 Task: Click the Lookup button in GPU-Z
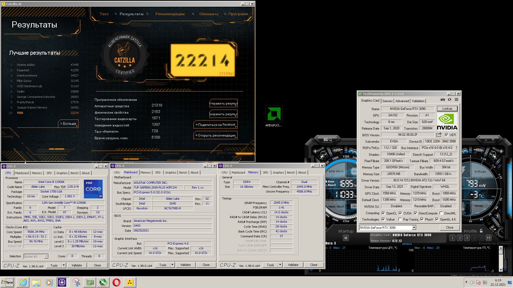[x=447, y=109]
